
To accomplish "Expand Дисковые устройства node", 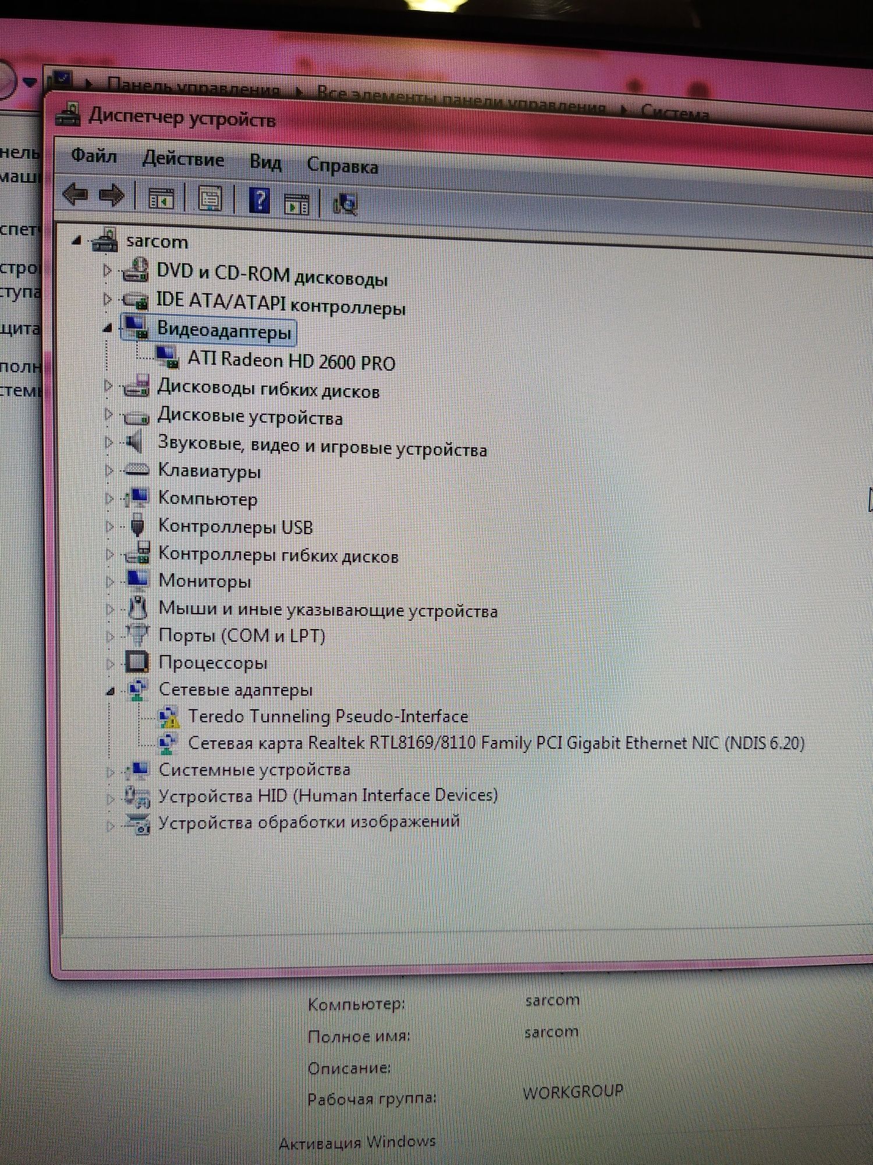I will [x=108, y=414].
